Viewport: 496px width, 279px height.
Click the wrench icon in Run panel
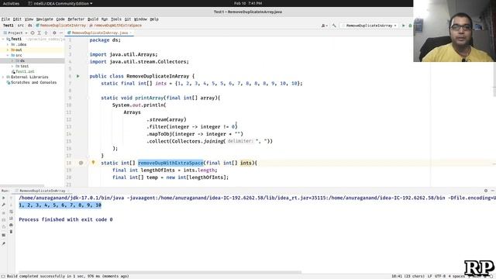3,205
